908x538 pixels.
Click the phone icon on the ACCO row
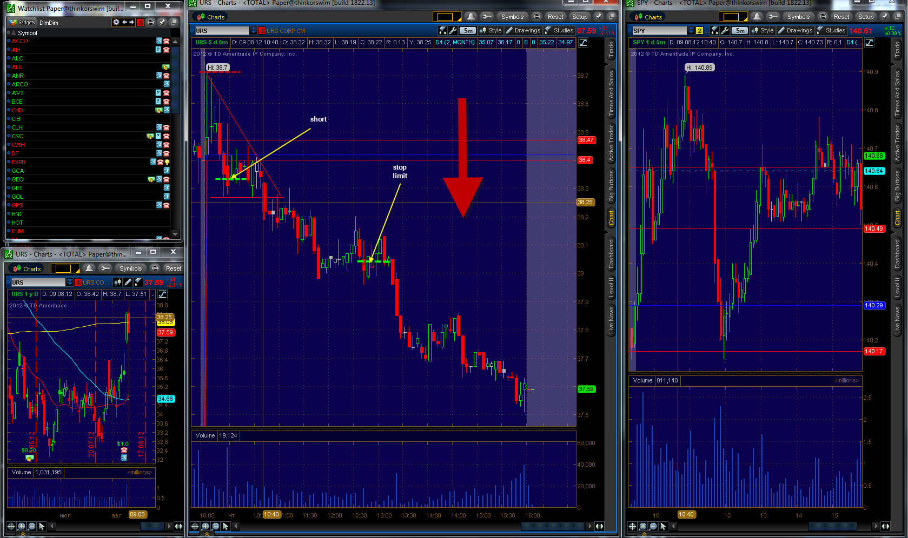point(167,41)
